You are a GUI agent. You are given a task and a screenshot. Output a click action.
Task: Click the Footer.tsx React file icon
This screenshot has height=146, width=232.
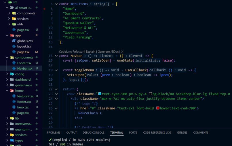click(14, 63)
